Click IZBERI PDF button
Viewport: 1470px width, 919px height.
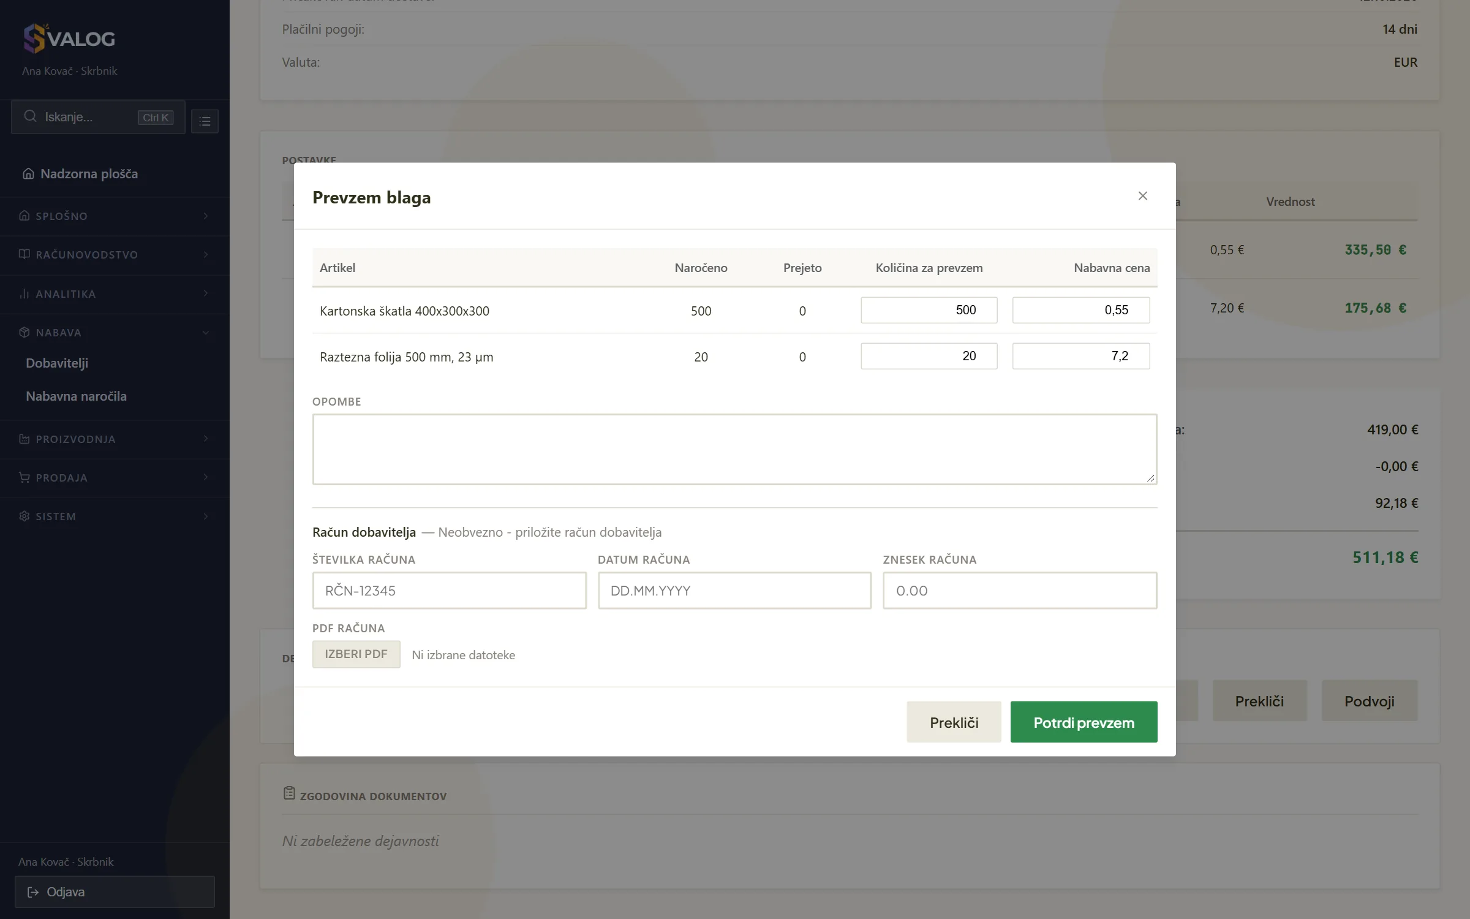[356, 654]
